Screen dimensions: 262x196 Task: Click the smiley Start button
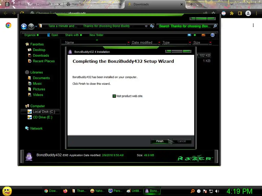click(x=7, y=191)
